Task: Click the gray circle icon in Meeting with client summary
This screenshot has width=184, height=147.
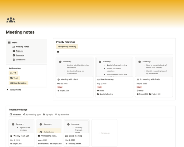Action: coord(60,62)
